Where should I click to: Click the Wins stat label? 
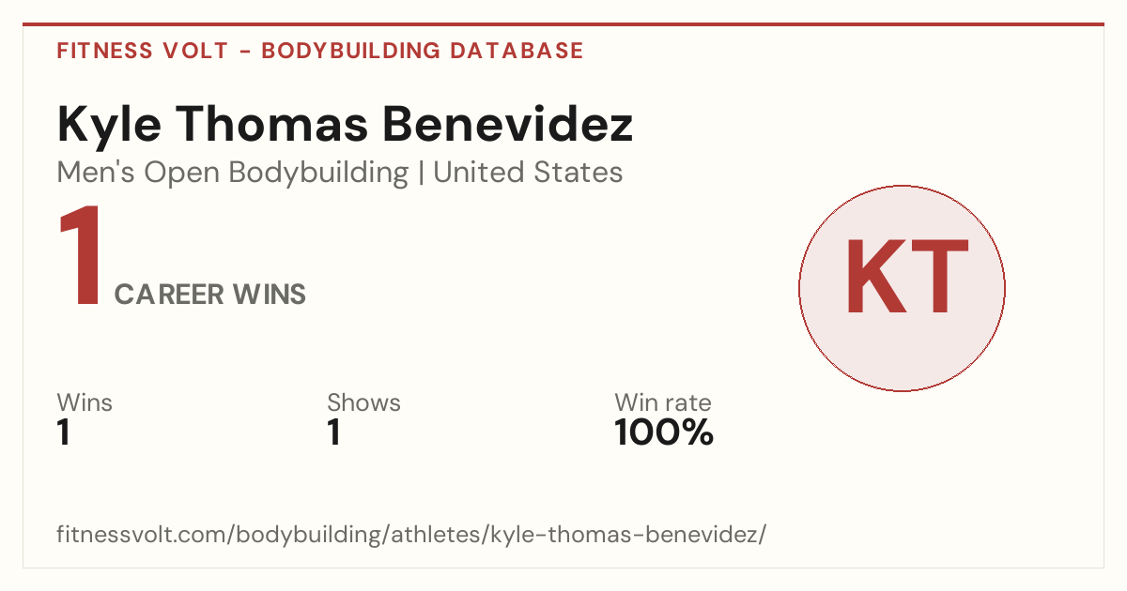(x=85, y=403)
